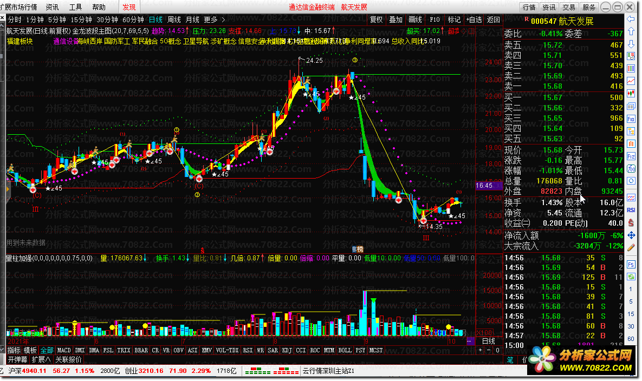Select the 5-minute period shortcut in sidebar
Viewport: 642px width, 381px height.
point(631,301)
